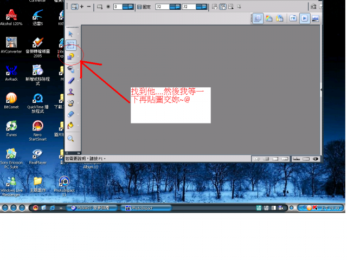Open the blue layout window panel icon
This screenshot has width=347, height=260.
pos(293,18)
